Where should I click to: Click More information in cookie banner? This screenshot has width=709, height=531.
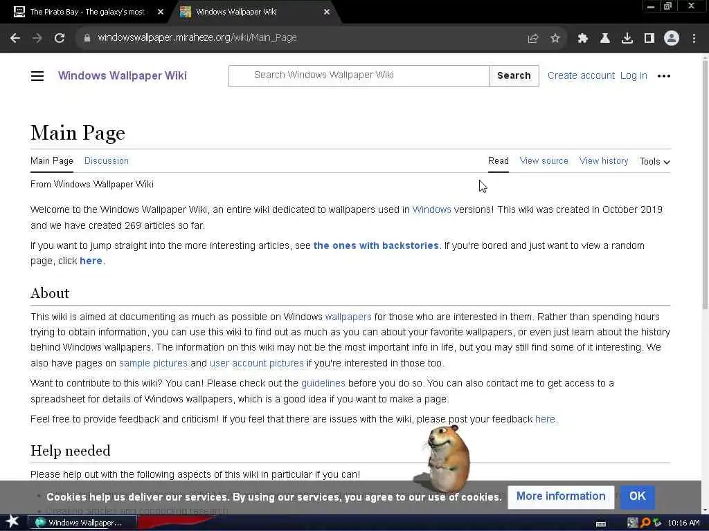click(561, 496)
